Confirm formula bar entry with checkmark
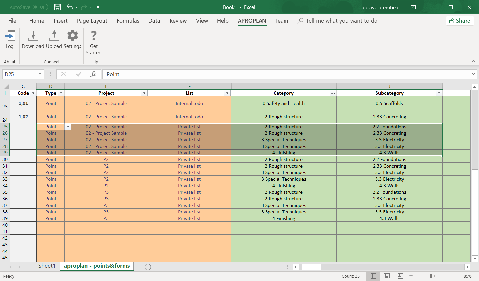Image resolution: width=479 pixels, height=281 pixels. point(79,74)
